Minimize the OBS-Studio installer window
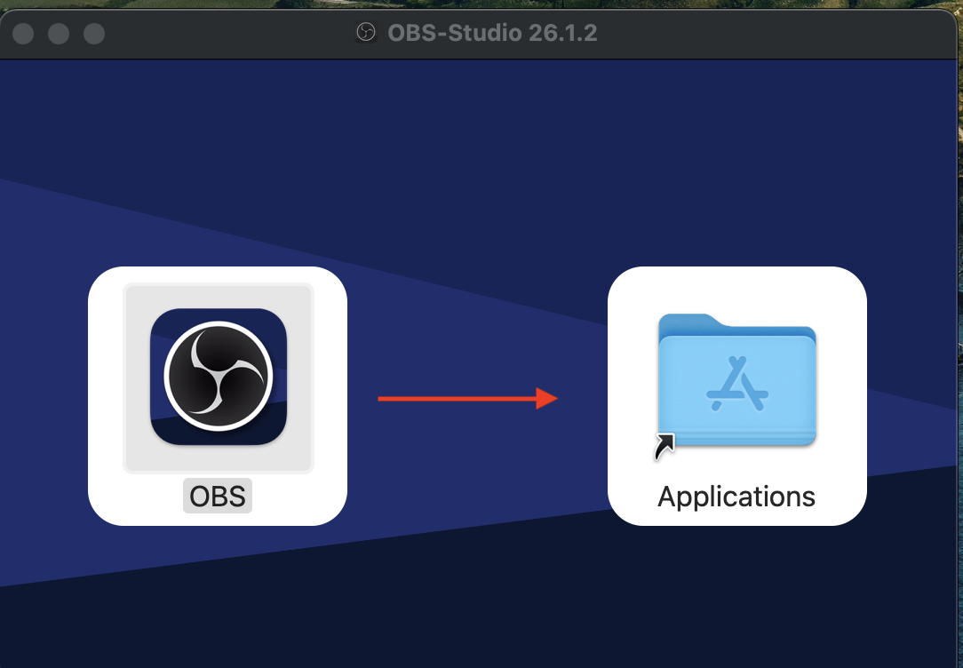Viewport: 963px width, 668px height. click(59, 33)
